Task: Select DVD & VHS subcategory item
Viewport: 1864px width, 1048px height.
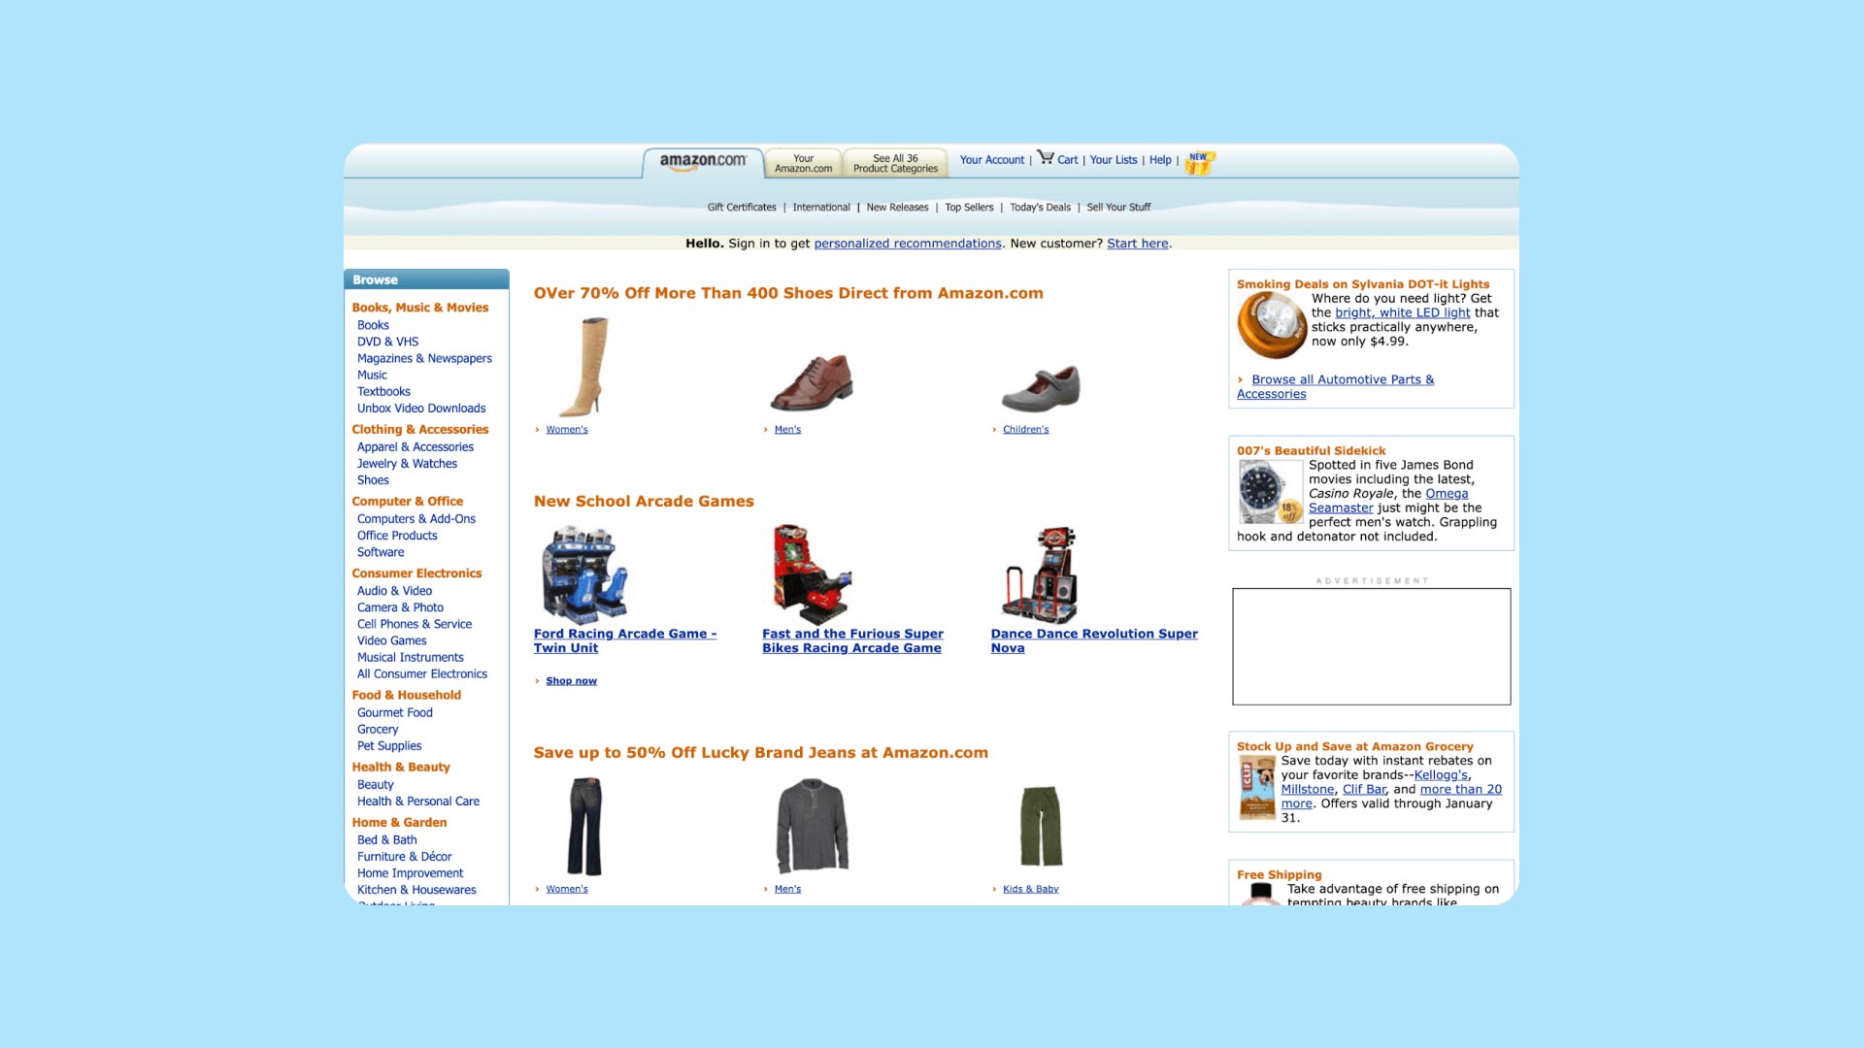Action: click(x=386, y=342)
